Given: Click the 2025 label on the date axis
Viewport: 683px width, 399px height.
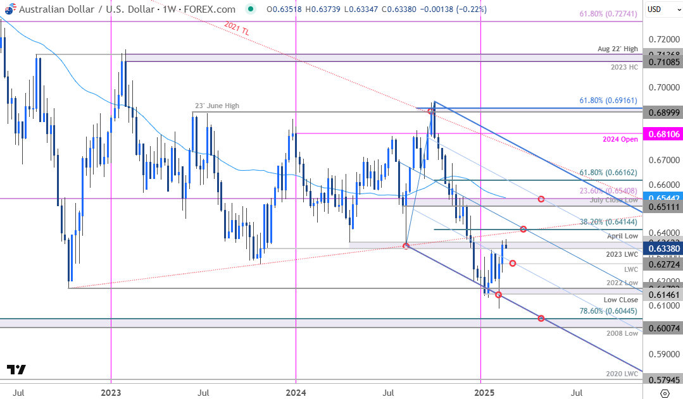Looking at the screenshot, I should tap(485, 393).
